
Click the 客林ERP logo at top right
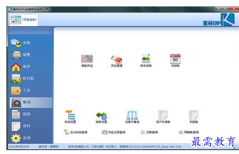[219, 20]
